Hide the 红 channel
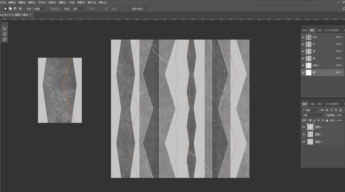 (303, 44)
